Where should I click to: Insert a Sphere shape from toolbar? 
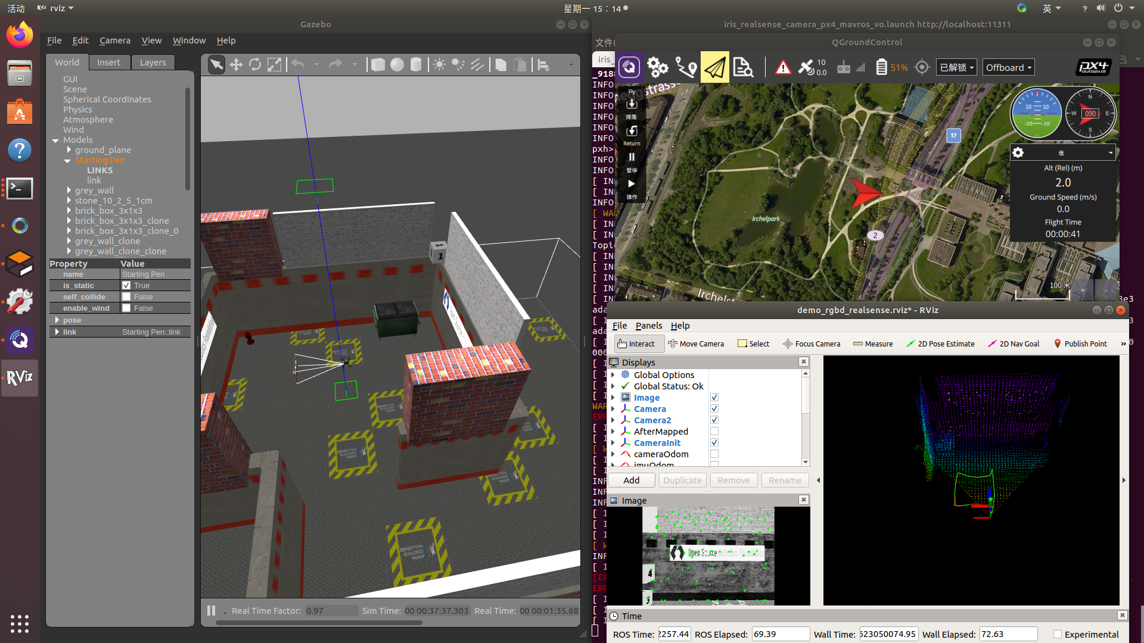point(397,65)
